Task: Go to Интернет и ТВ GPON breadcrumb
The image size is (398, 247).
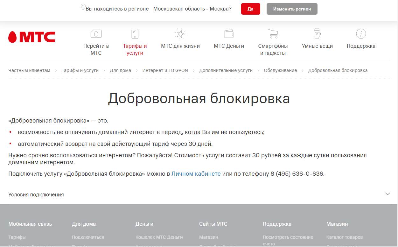Action: coord(165,70)
